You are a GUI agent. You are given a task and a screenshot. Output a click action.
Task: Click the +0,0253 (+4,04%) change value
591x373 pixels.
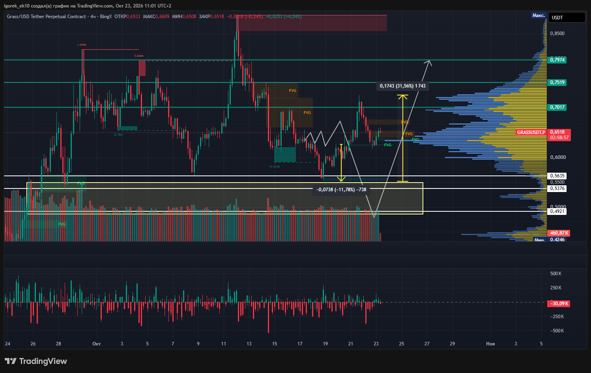pos(284,17)
